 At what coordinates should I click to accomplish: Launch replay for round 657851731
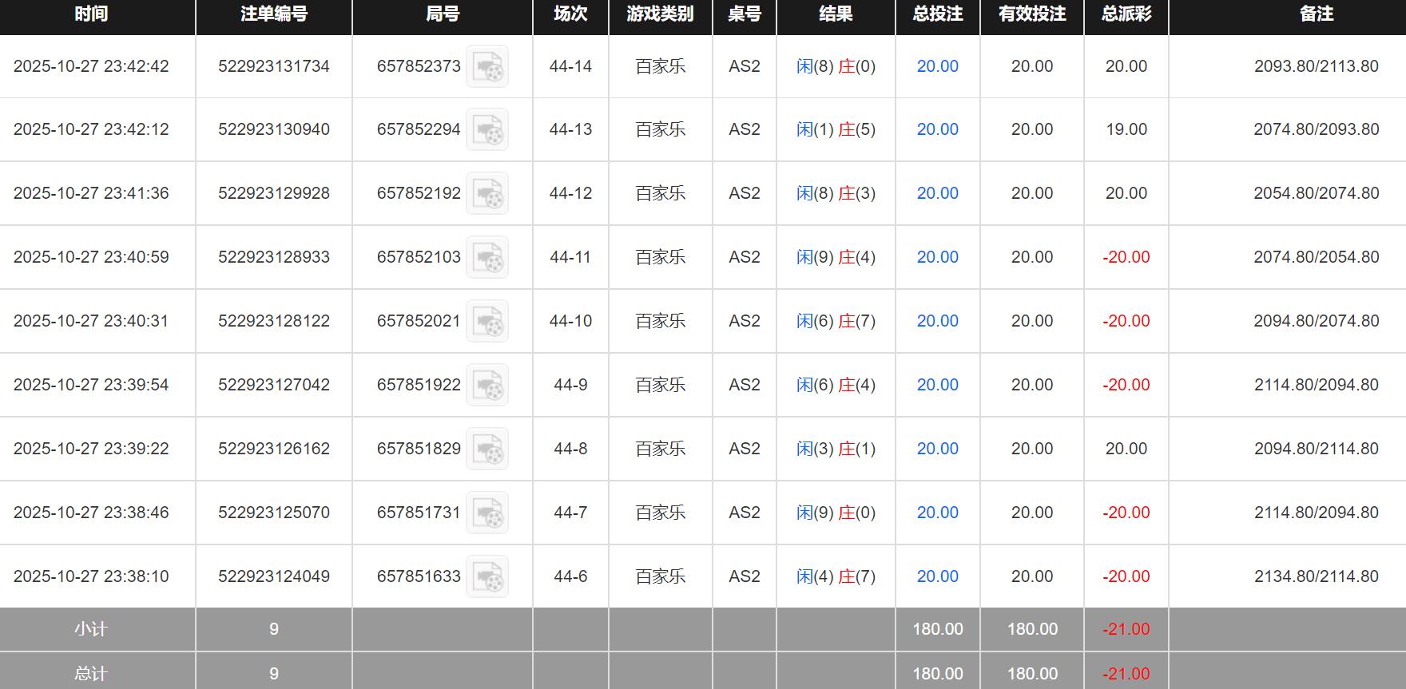pos(487,513)
